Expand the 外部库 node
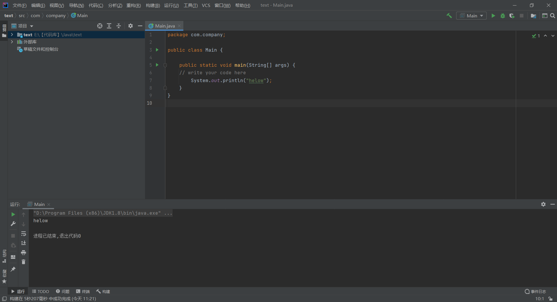 point(12,42)
